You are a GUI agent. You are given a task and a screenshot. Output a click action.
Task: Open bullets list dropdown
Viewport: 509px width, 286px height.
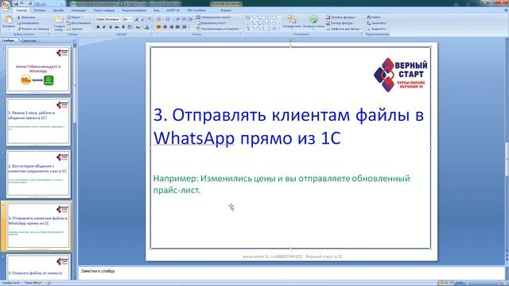(x=164, y=19)
